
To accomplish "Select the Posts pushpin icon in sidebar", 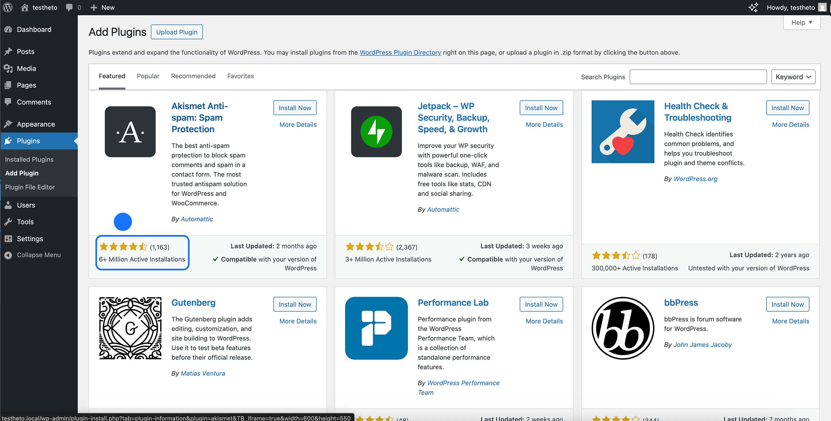I will pyautogui.click(x=8, y=51).
